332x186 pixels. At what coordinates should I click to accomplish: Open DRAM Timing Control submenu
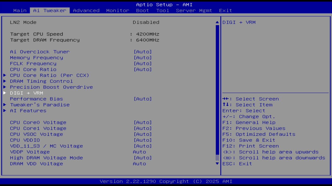click(41, 81)
